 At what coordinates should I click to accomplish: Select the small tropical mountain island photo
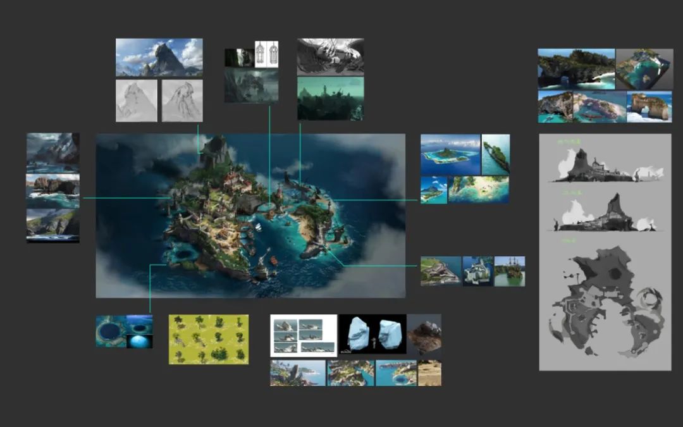point(434,190)
